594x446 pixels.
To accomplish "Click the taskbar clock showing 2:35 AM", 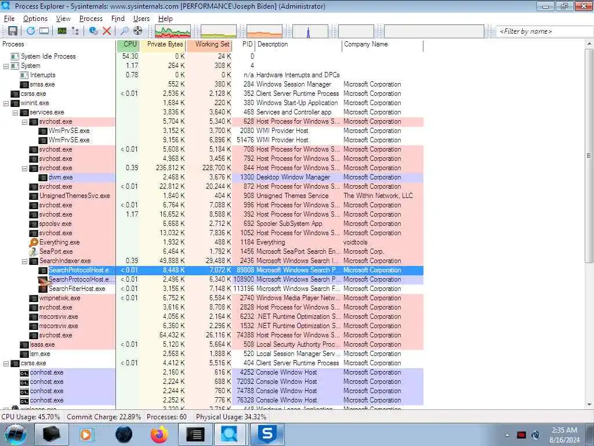I will [564, 435].
